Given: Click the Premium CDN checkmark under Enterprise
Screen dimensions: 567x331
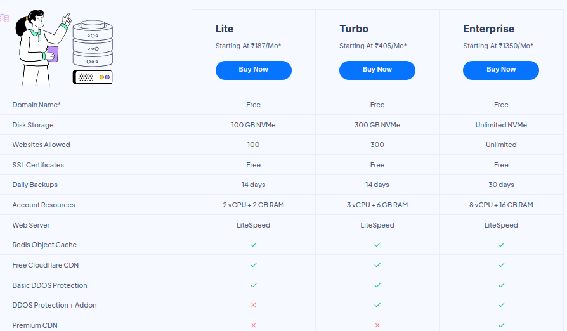Looking at the screenshot, I should coord(501,325).
